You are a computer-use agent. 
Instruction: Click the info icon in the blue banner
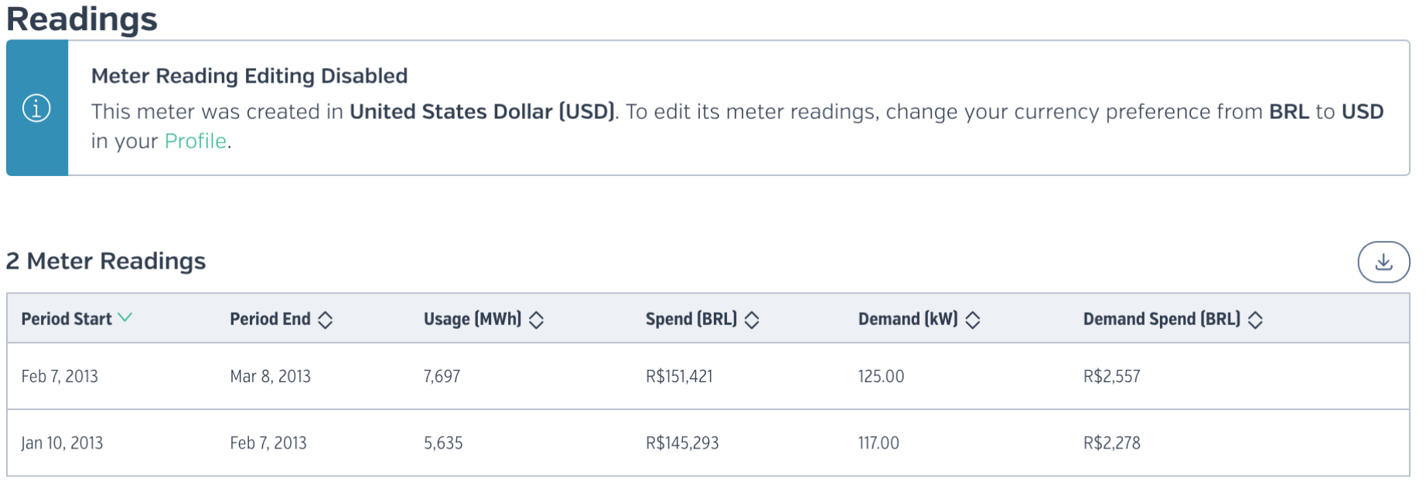pos(36,108)
